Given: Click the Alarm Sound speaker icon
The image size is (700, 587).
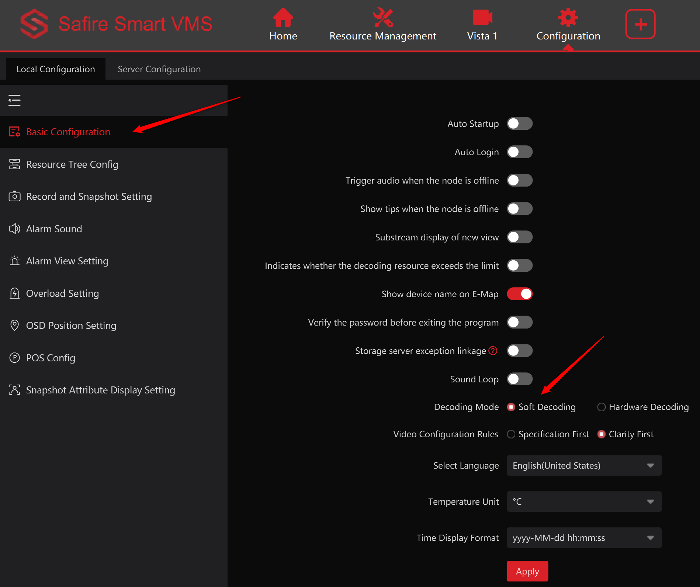Looking at the screenshot, I should click(x=14, y=229).
